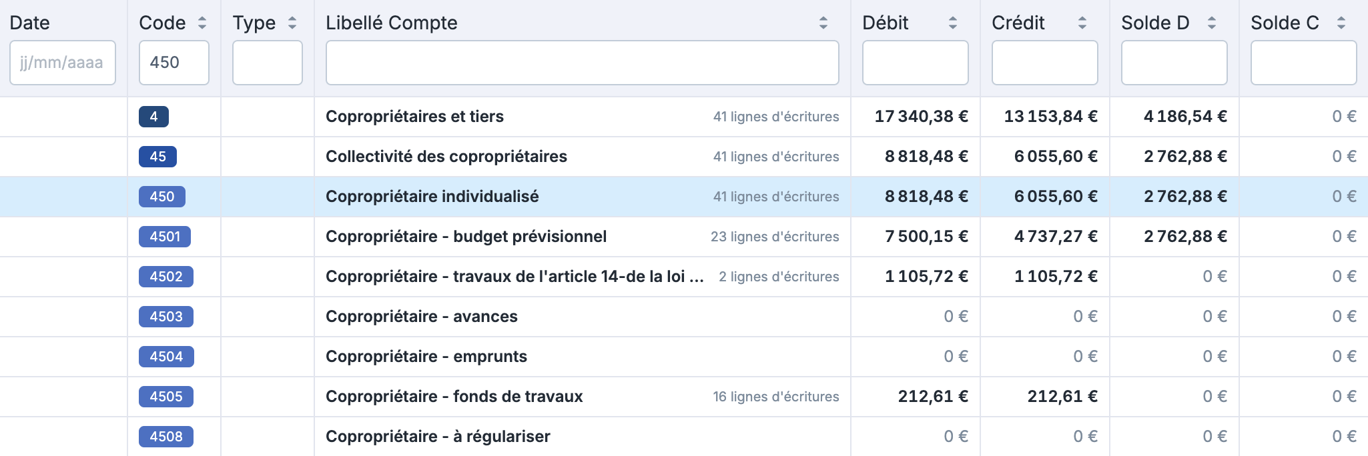Click the Date filter field
Viewport: 1368px width, 456px height.
tap(63, 63)
